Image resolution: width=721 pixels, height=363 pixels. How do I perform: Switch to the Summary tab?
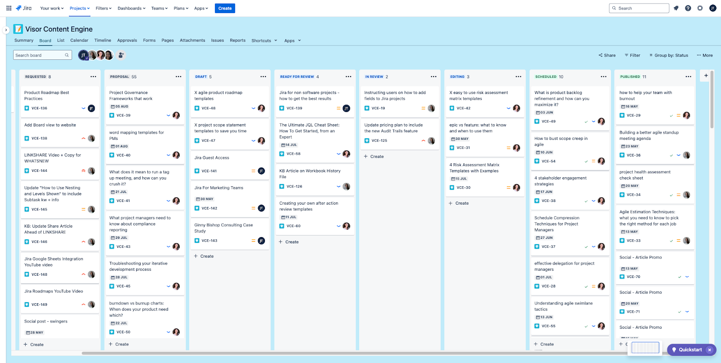(x=24, y=40)
